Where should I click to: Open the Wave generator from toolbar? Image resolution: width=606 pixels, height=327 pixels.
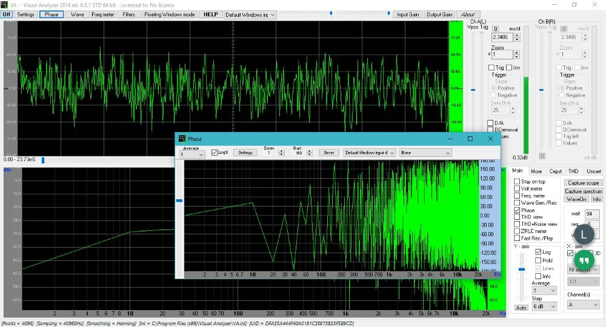[78, 15]
